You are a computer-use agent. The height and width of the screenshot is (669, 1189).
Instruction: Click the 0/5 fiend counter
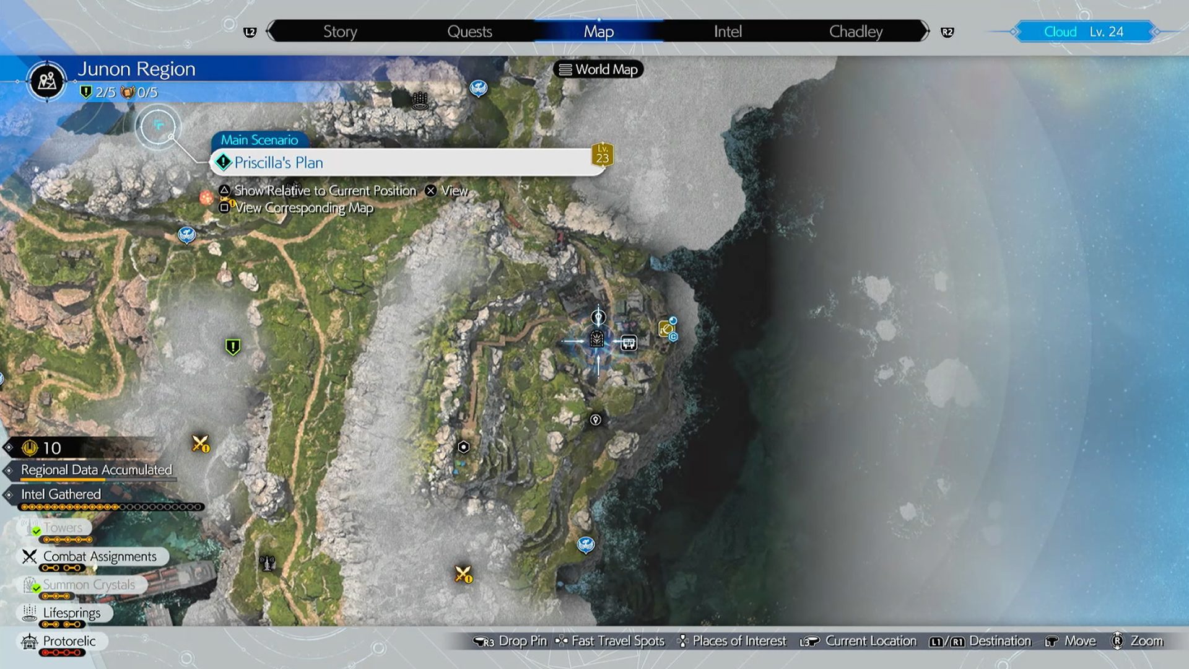click(x=139, y=93)
